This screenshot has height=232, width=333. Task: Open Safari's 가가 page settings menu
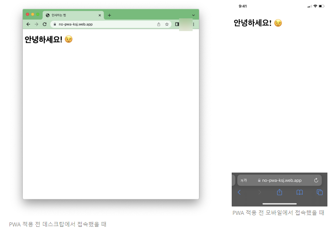[243, 180]
